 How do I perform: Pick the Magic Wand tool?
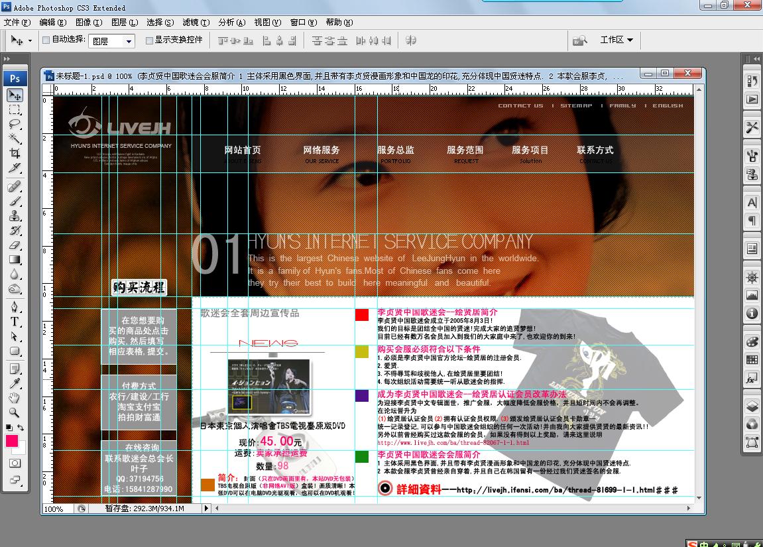(x=15, y=139)
